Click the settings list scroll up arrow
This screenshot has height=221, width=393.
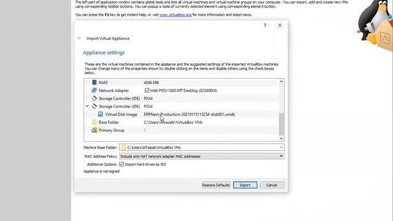(x=281, y=82)
